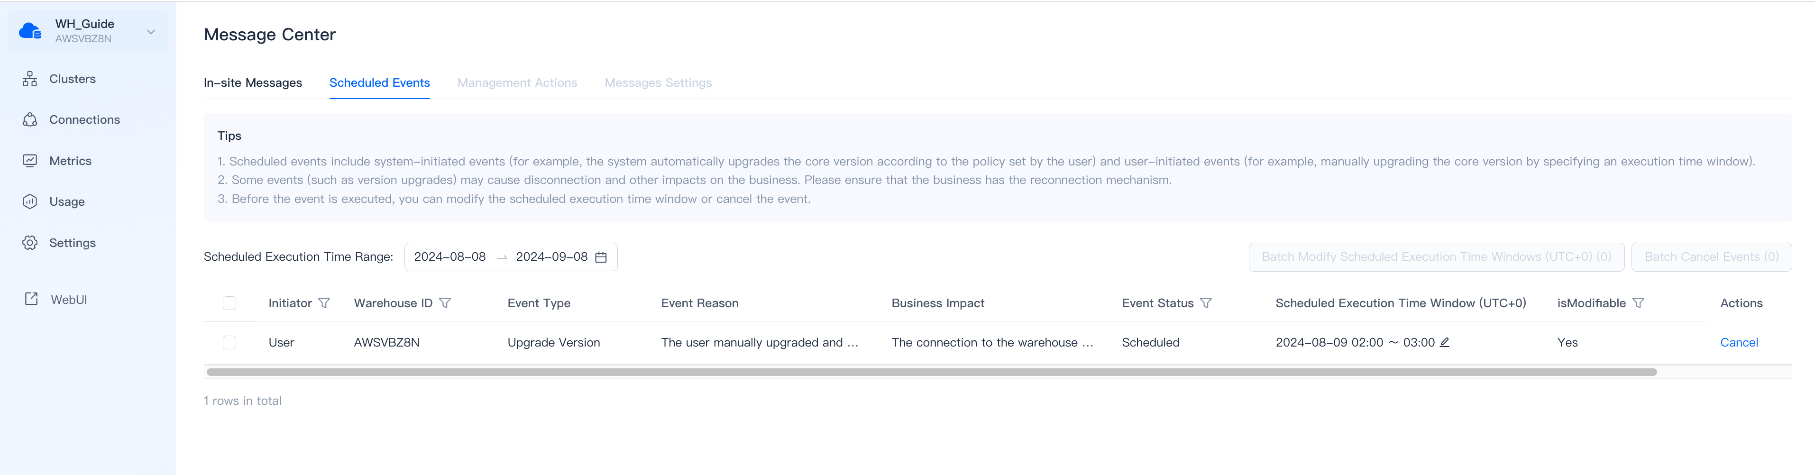This screenshot has height=475, width=1815.
Task: Cancel the scheduled Upgrade Version event
Action: coord(1739,343)
